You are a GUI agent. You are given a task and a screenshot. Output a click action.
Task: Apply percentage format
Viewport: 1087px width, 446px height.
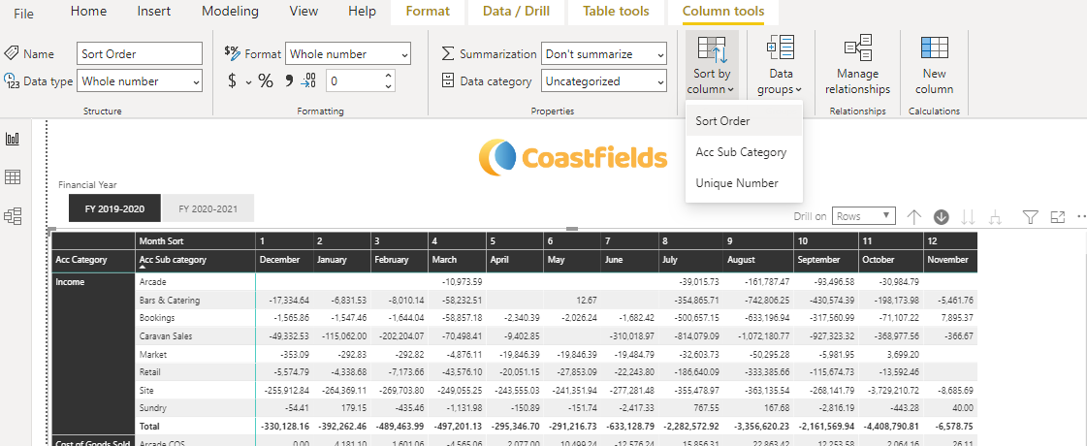click(266, 81)
